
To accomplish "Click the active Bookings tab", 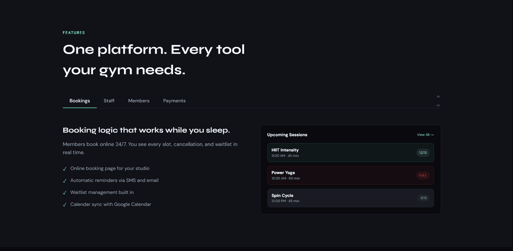I will (x=80, y=101).
